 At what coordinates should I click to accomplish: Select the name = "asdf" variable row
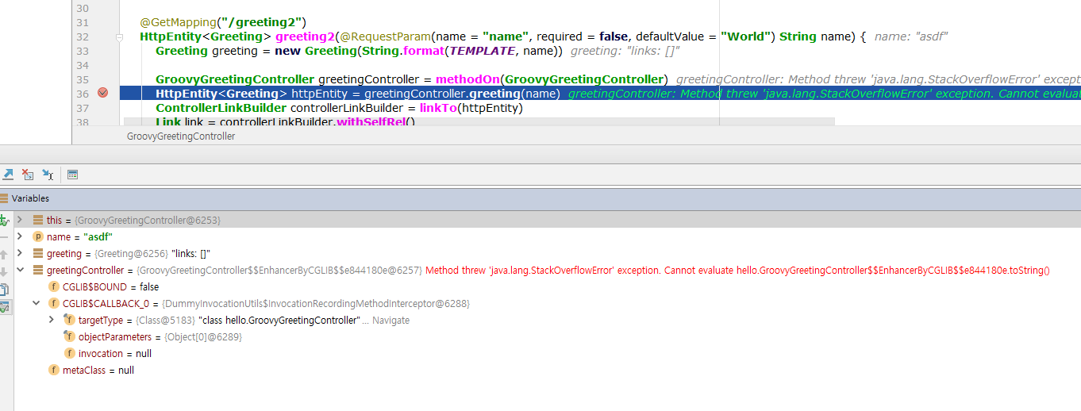click(x=547, y=236)
